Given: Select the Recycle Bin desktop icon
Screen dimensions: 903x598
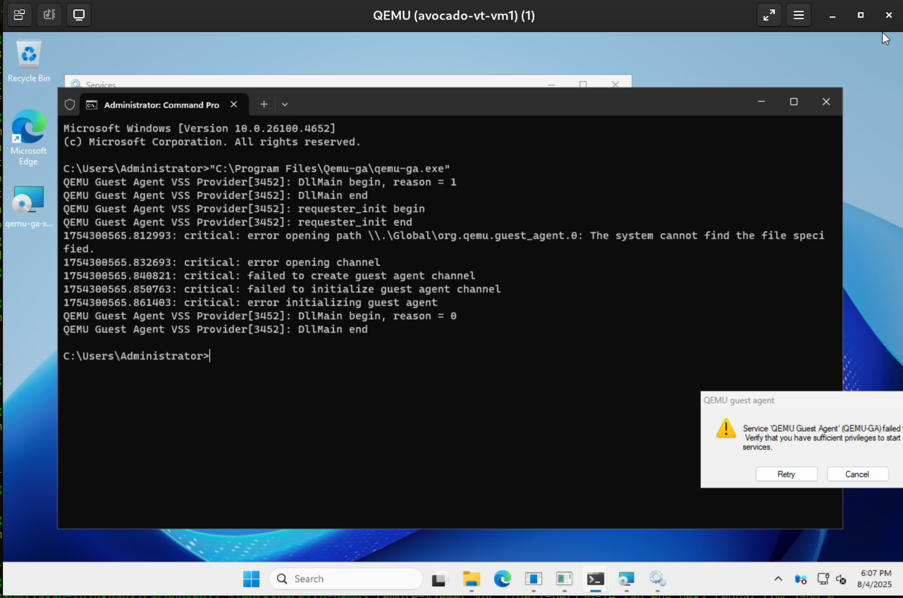Looking at the screenshot, I should (x=29, y=61).
